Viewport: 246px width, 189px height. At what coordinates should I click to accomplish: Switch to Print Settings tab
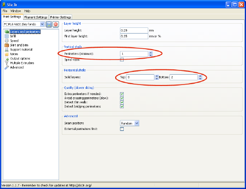(x=12, y=17)
